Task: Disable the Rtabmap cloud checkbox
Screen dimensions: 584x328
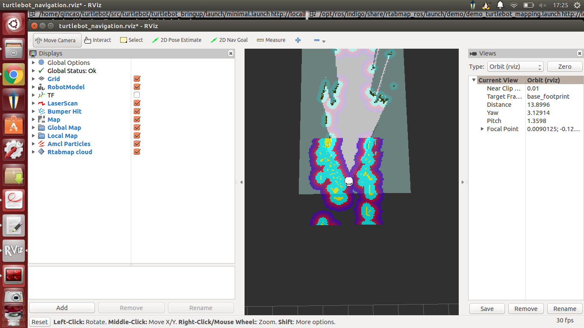Action: coord(137,152)
